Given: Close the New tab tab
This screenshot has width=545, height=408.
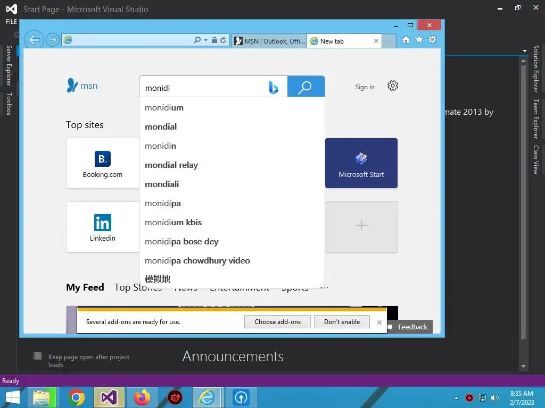Looking at the screenshot, I should [x=376, y=41].
